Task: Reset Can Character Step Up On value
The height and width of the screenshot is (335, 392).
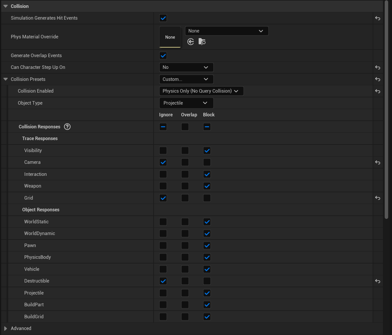Action: [378, 67]
